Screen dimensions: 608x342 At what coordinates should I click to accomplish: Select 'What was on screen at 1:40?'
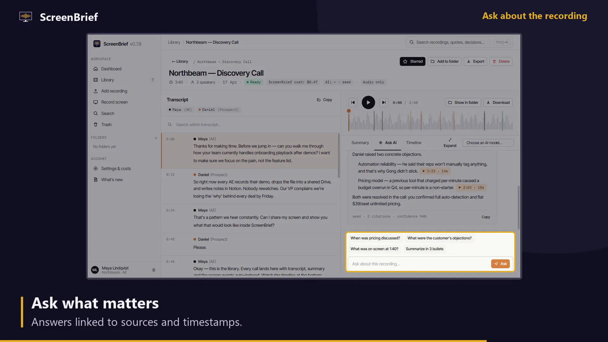374,249
